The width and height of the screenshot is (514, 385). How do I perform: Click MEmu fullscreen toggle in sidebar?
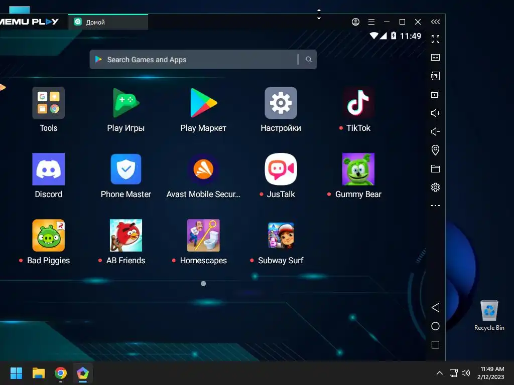click(x=435, y=39)
